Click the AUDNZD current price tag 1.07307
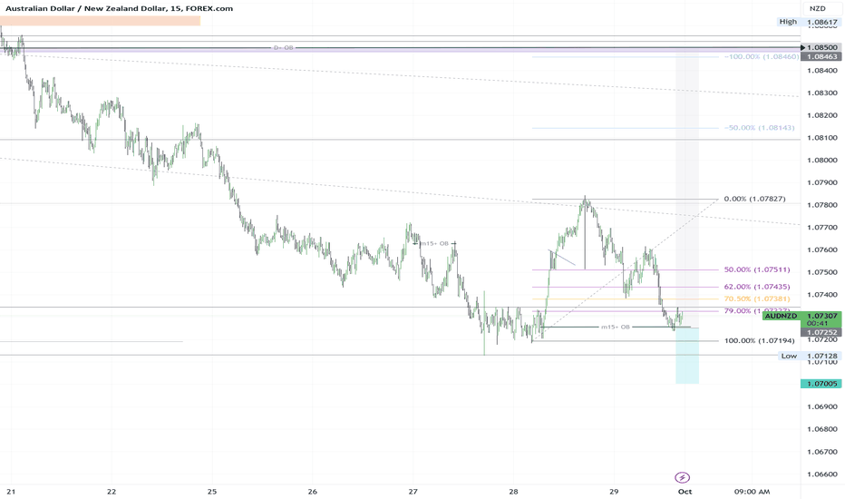 (802, 316)
